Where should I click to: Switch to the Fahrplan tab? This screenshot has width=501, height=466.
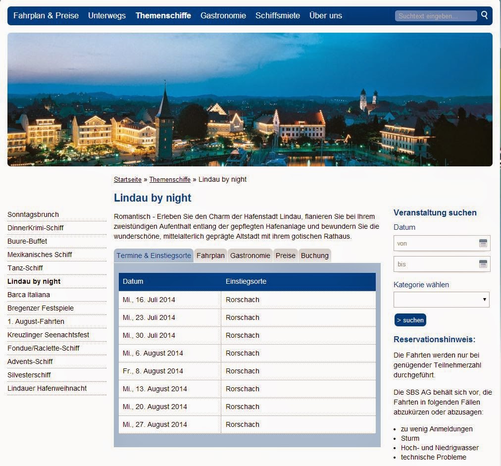[210, 256]
